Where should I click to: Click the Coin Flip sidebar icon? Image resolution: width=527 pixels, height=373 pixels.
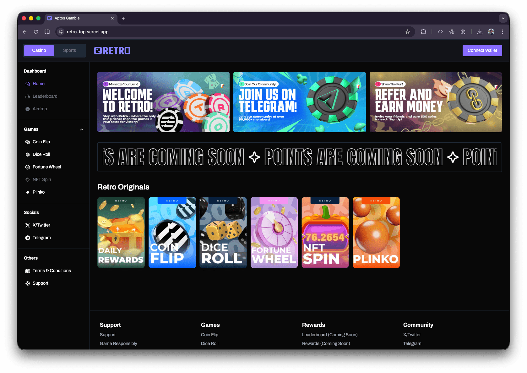[28, 142]
